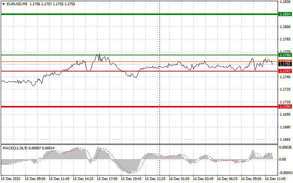The image size is (293, 183).
Task: Select the red 1.1704 price level label
Action: 285,107
